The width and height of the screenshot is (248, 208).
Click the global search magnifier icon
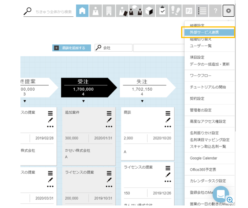[28, 11]
